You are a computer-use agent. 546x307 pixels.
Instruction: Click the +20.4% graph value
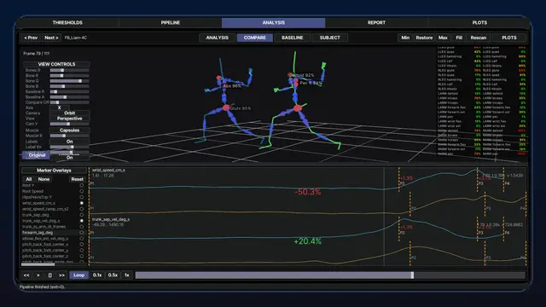[x=307, y=241]
